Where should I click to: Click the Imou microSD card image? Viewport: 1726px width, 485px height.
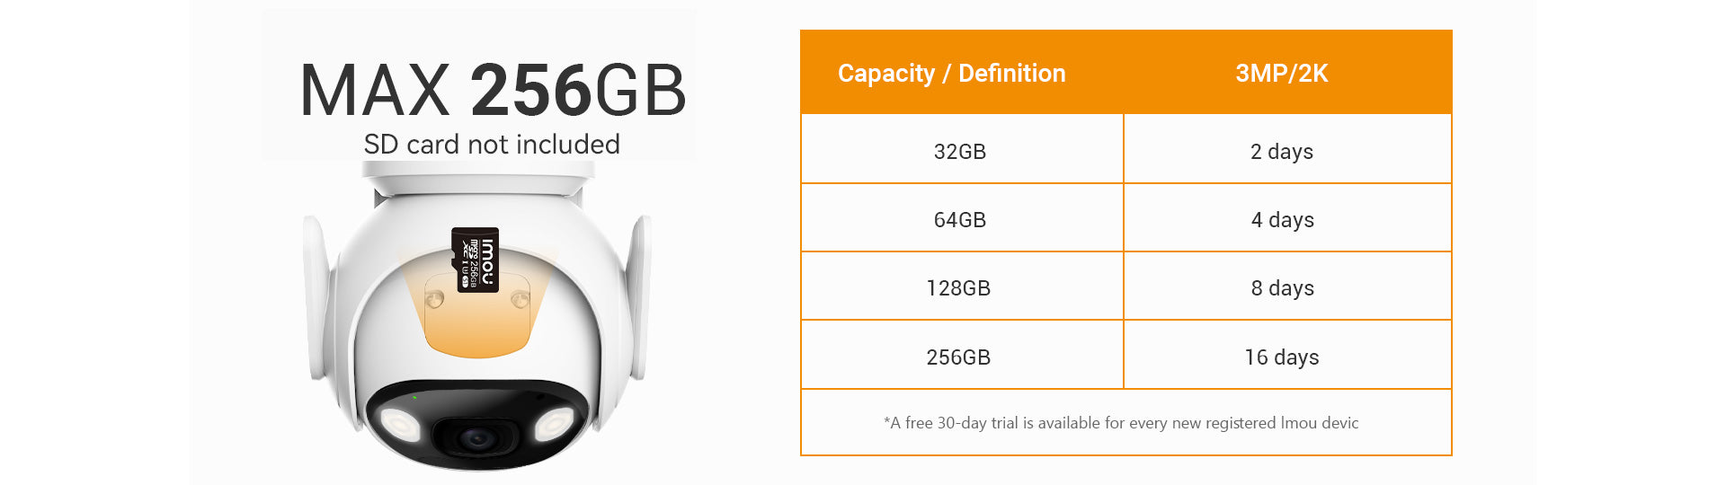475,259
